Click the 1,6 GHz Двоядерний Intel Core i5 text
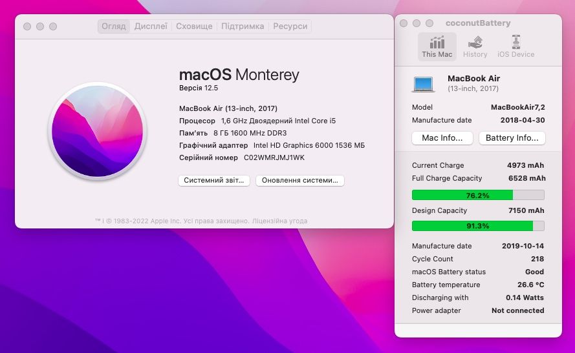Viewport: 575px width, 353px height. point(278,121)
